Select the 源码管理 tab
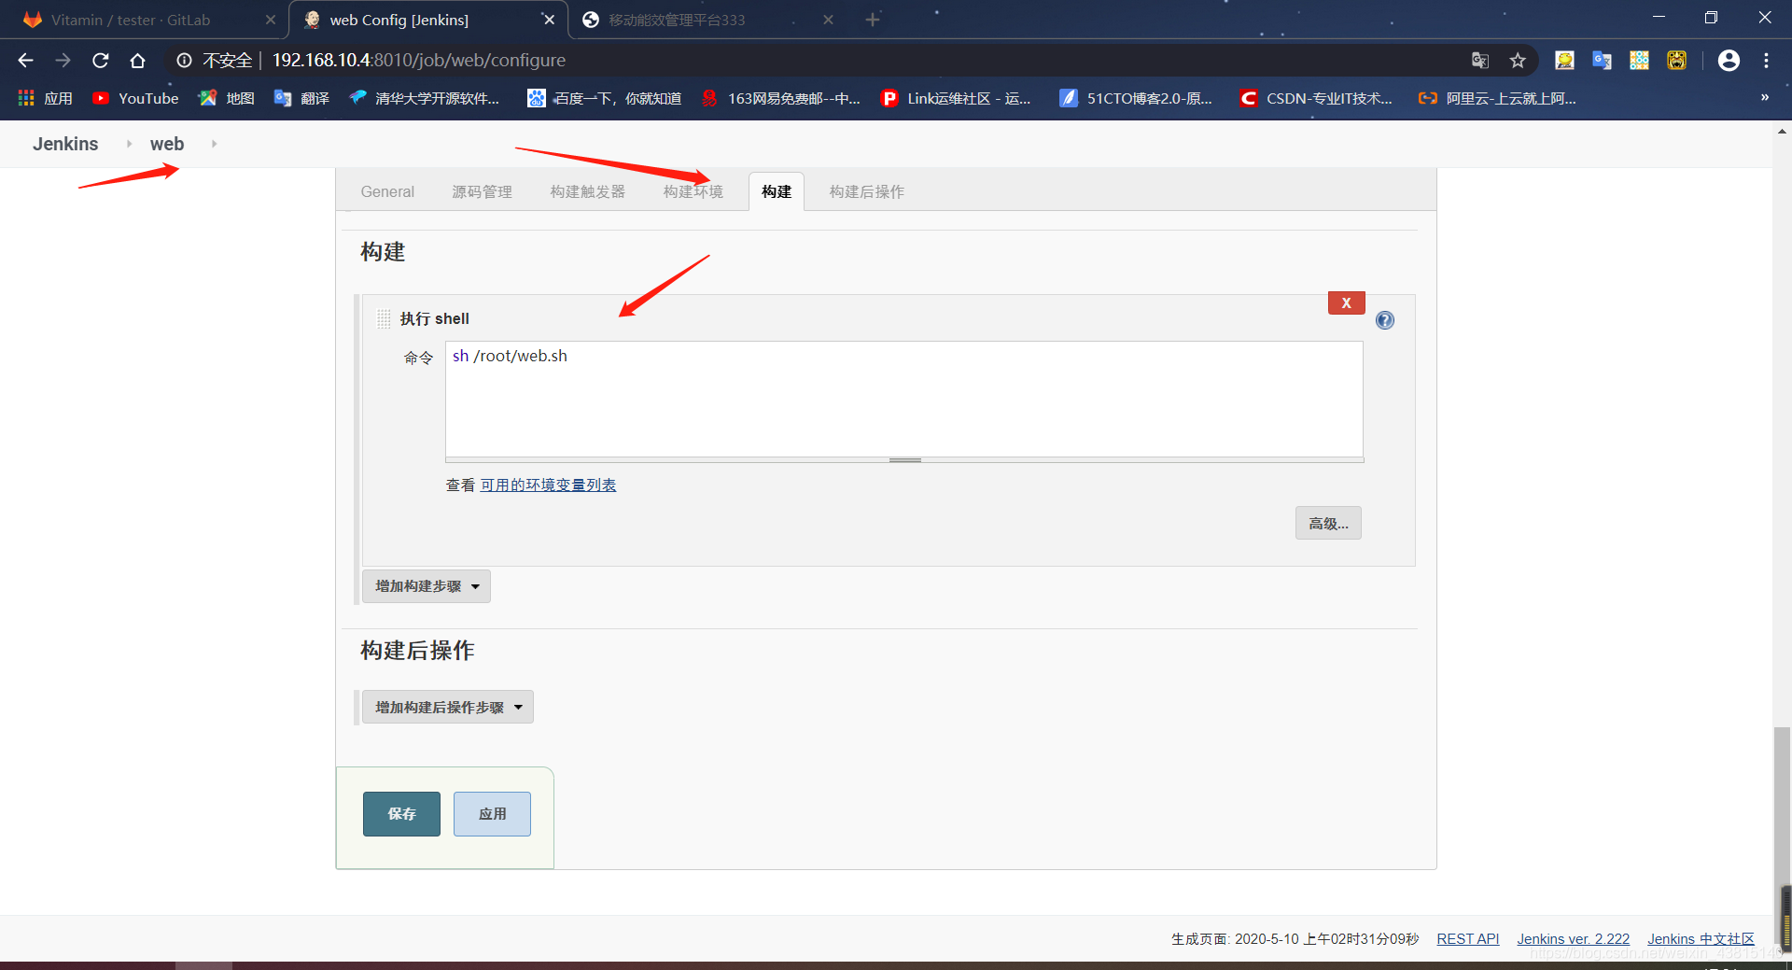Viewport: 1792px width, 970px height. tap(482, 191)
